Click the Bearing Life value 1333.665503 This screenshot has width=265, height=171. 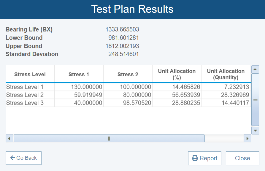122,29
